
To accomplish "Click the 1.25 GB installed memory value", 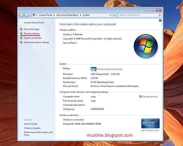I will [x=94, y=78].
